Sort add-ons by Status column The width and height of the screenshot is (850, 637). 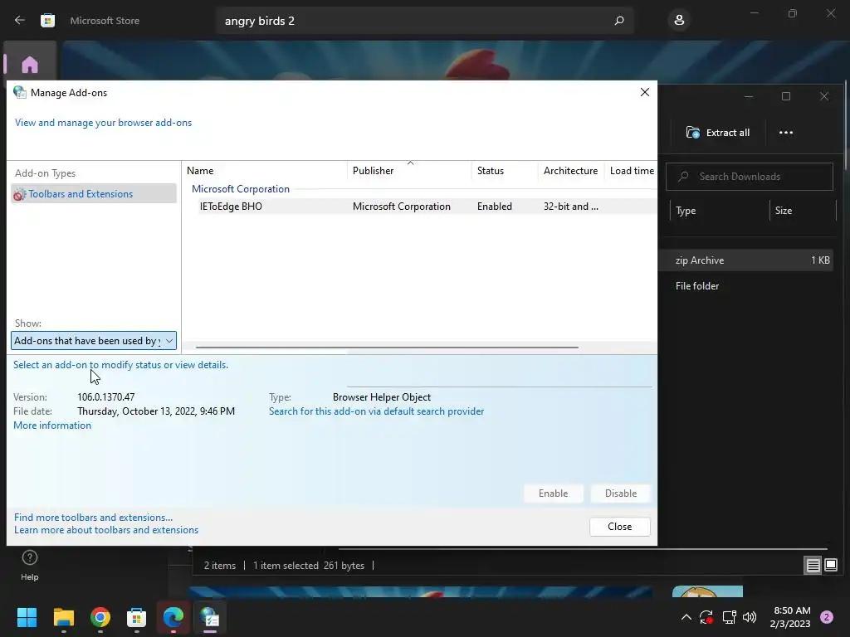click(x=505, y=171)
